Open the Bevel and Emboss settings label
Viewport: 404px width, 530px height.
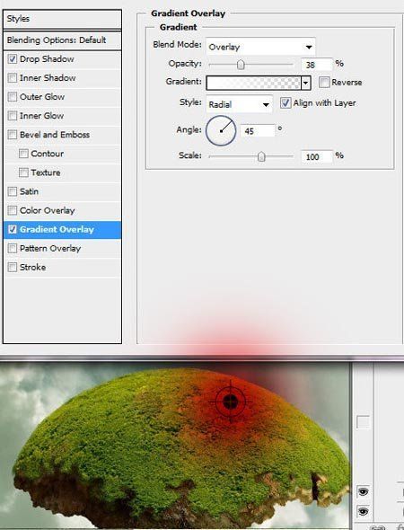pyautogui.click(x=55, y=135)
